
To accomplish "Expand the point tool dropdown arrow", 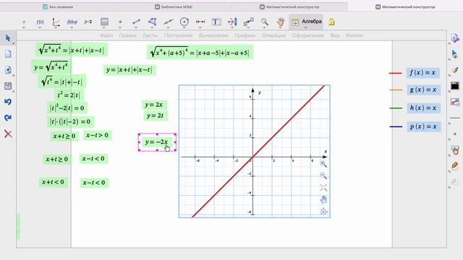I will [120, 27].
